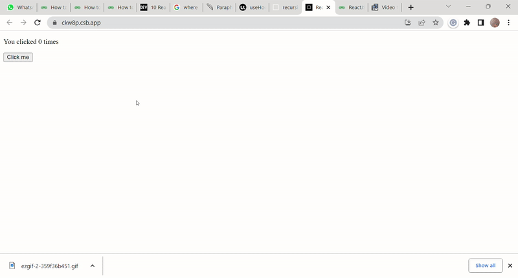The width and height of the screenshot is (518, 278).
Task: Go forward to next page
Action: click(x=23, y=23)
